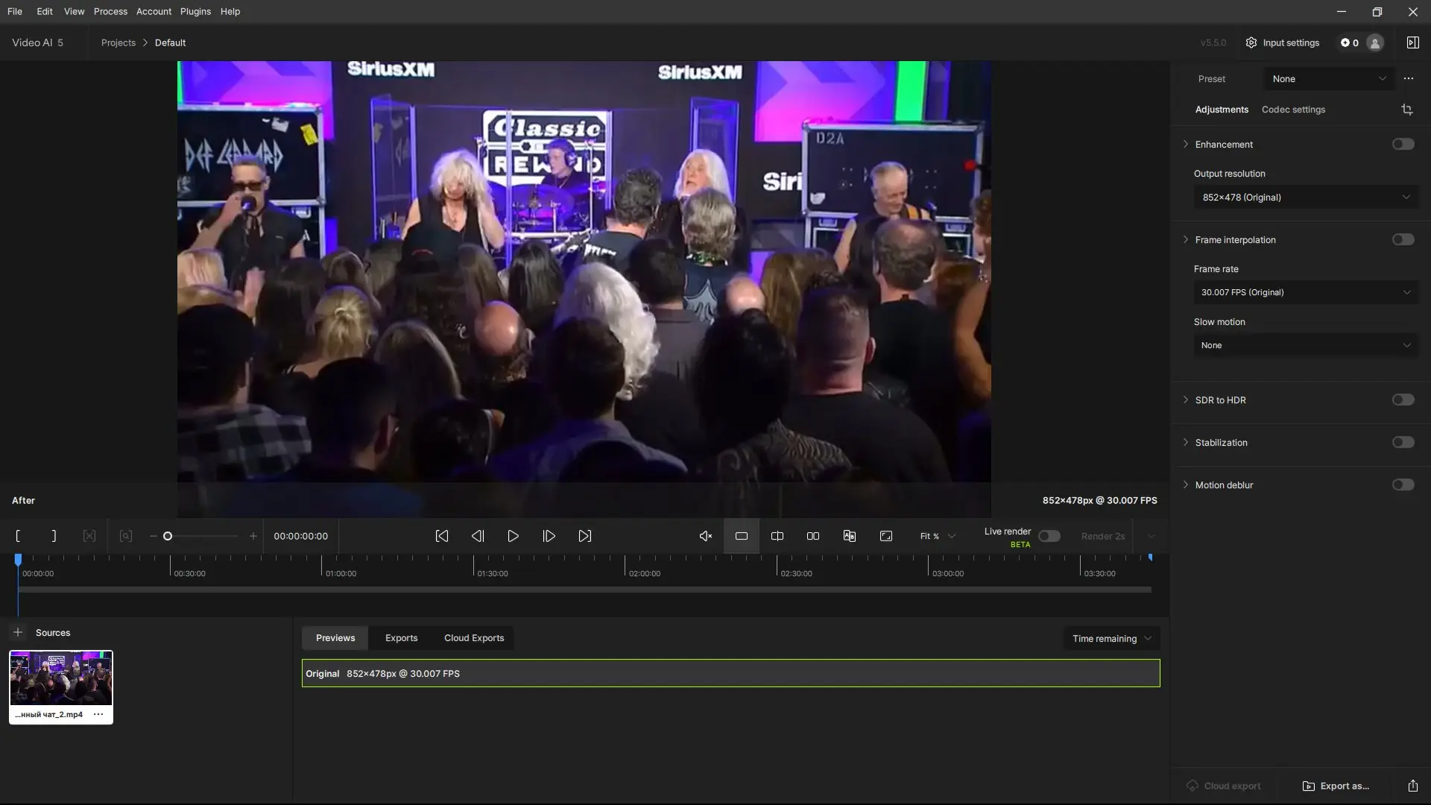This screenshot has height=805, width=1431.
Task: Click the Export as button
Action: 1336,786
